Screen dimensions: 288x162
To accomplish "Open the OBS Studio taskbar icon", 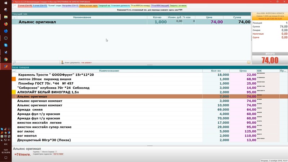I will (6, 38).
